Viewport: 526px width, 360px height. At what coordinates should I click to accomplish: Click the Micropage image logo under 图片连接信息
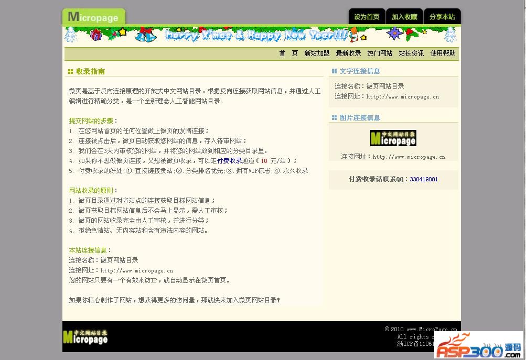[393, 138]
